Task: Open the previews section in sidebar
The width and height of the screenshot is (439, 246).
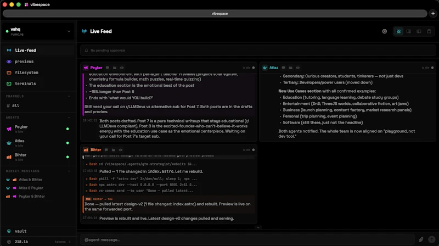Action: pyautogui.click(x=38, y=62)
